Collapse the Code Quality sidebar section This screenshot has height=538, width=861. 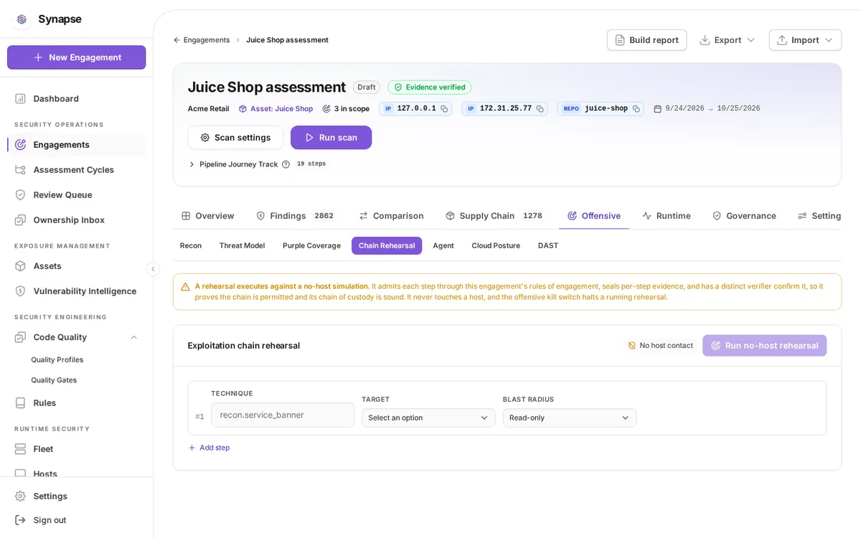pyautogui.click(x=133, y=337)
